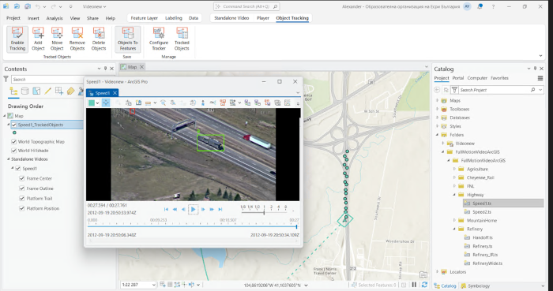Collapse the Refinery folder in Catalog

point(454,229)
